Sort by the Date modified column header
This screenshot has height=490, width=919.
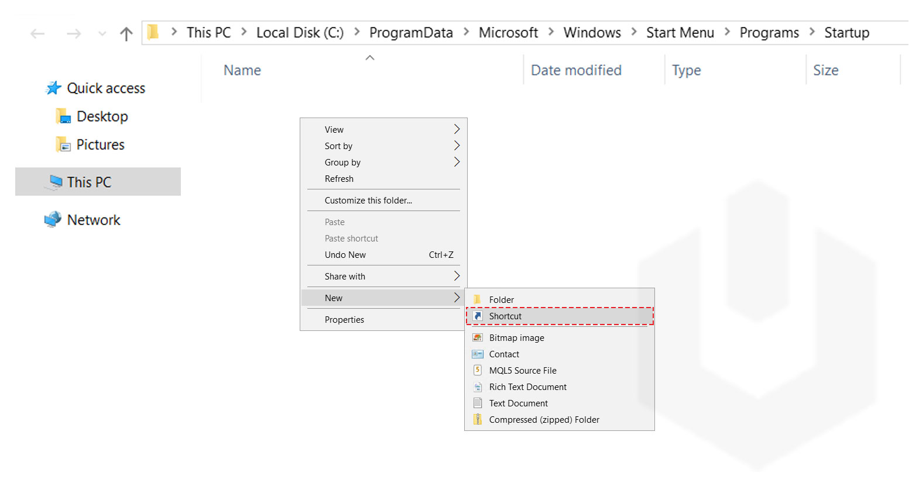point(576,70)
